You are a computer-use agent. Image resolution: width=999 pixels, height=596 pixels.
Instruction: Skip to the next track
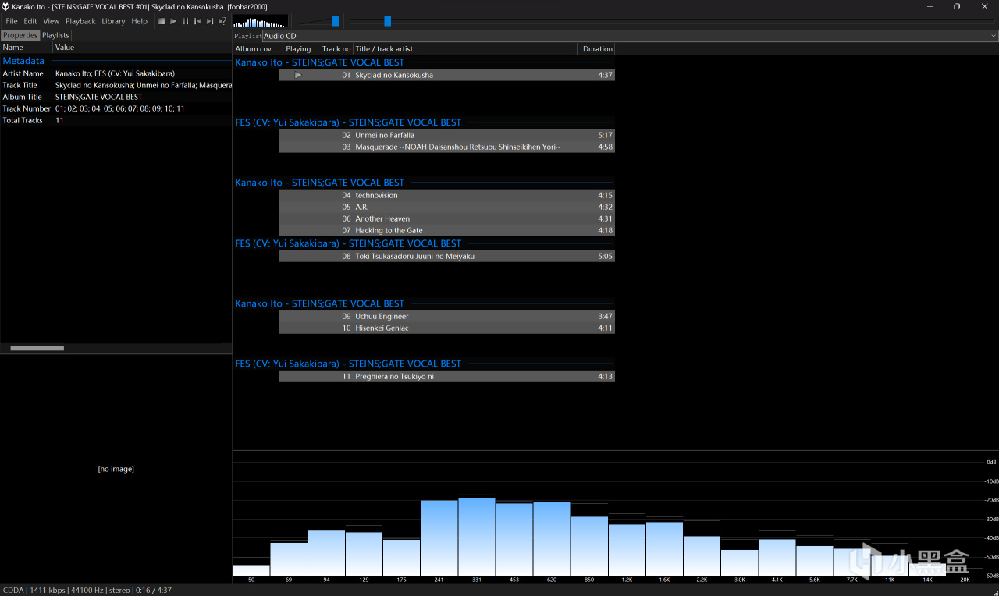click(210, 21)
